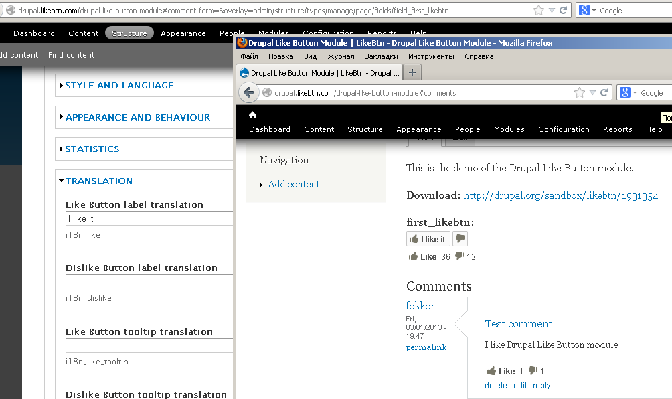Screen dimensions: 672x399
Task: Click the permalink link
Action: [426, 347]
